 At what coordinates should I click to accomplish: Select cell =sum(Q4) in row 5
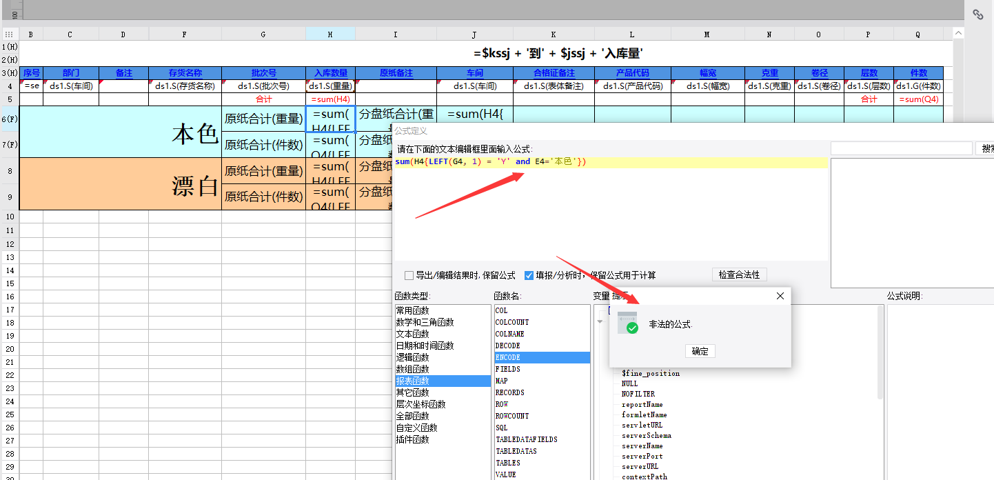click(919, 99)
